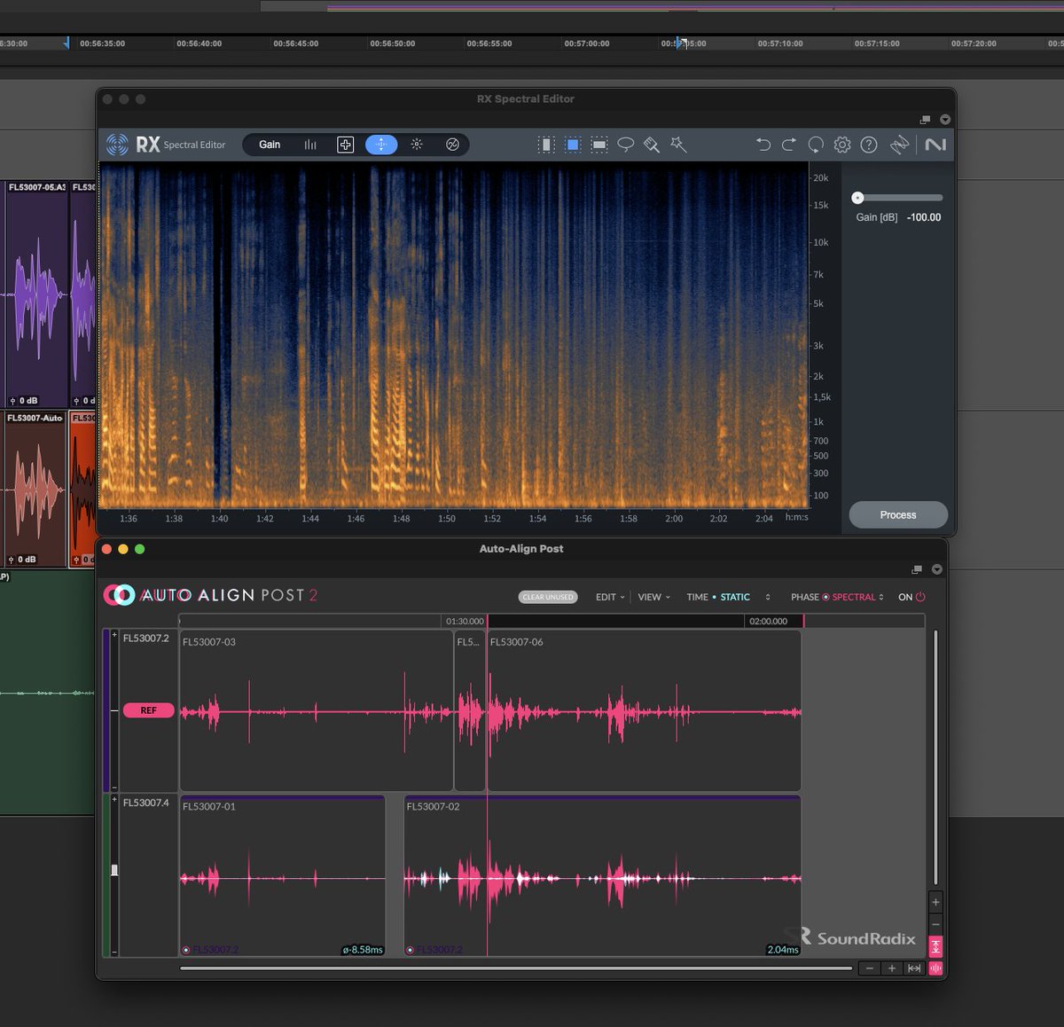Undo the last RX edit
The width and height of the screenshot is (1064, 1027).
point(763,145)
